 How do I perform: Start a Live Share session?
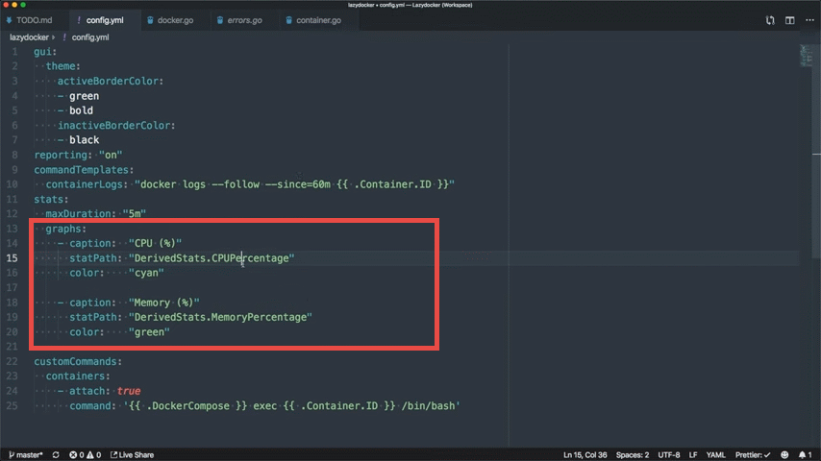tap(132, 454)
